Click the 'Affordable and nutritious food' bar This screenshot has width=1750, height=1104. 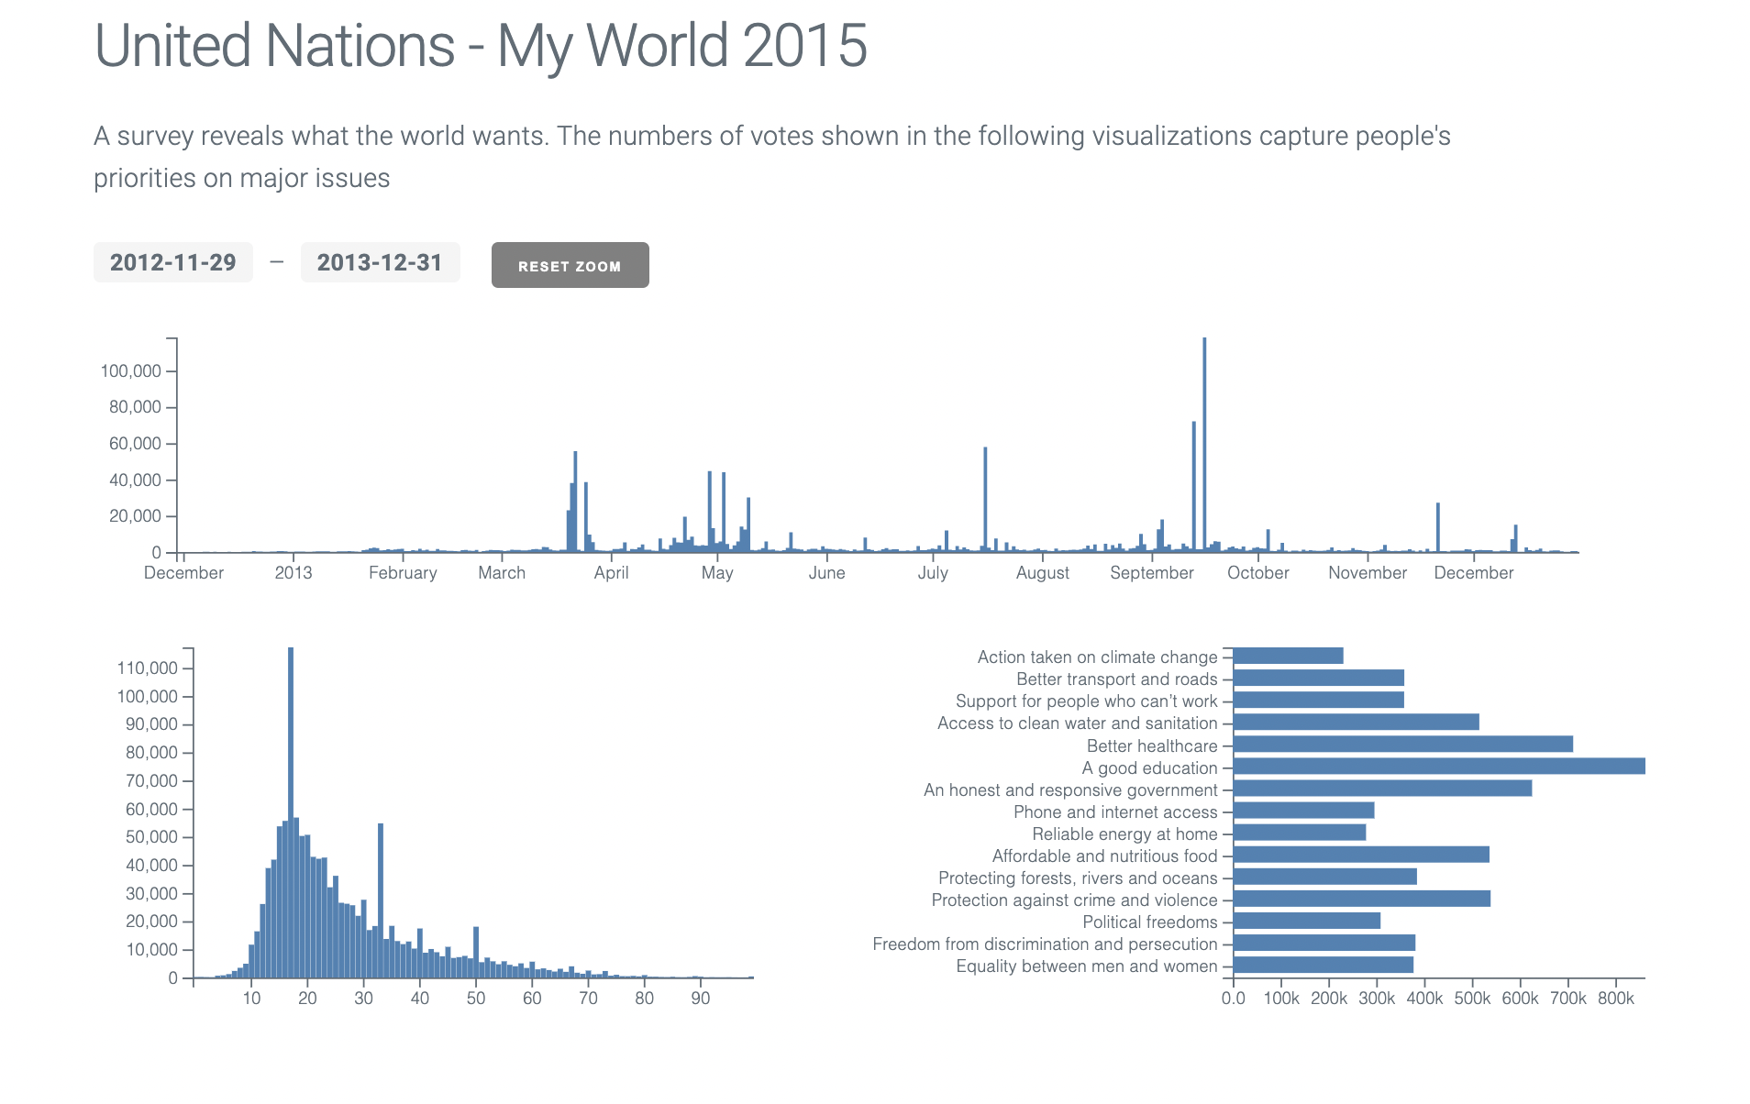point(1361,855)
